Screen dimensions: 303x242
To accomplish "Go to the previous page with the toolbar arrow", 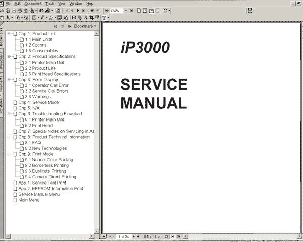I will tap(72, 11).
